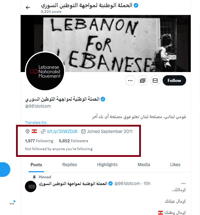Follow the @961dotcom account
This screenshot has width=200, height=215.
[174, 81]
